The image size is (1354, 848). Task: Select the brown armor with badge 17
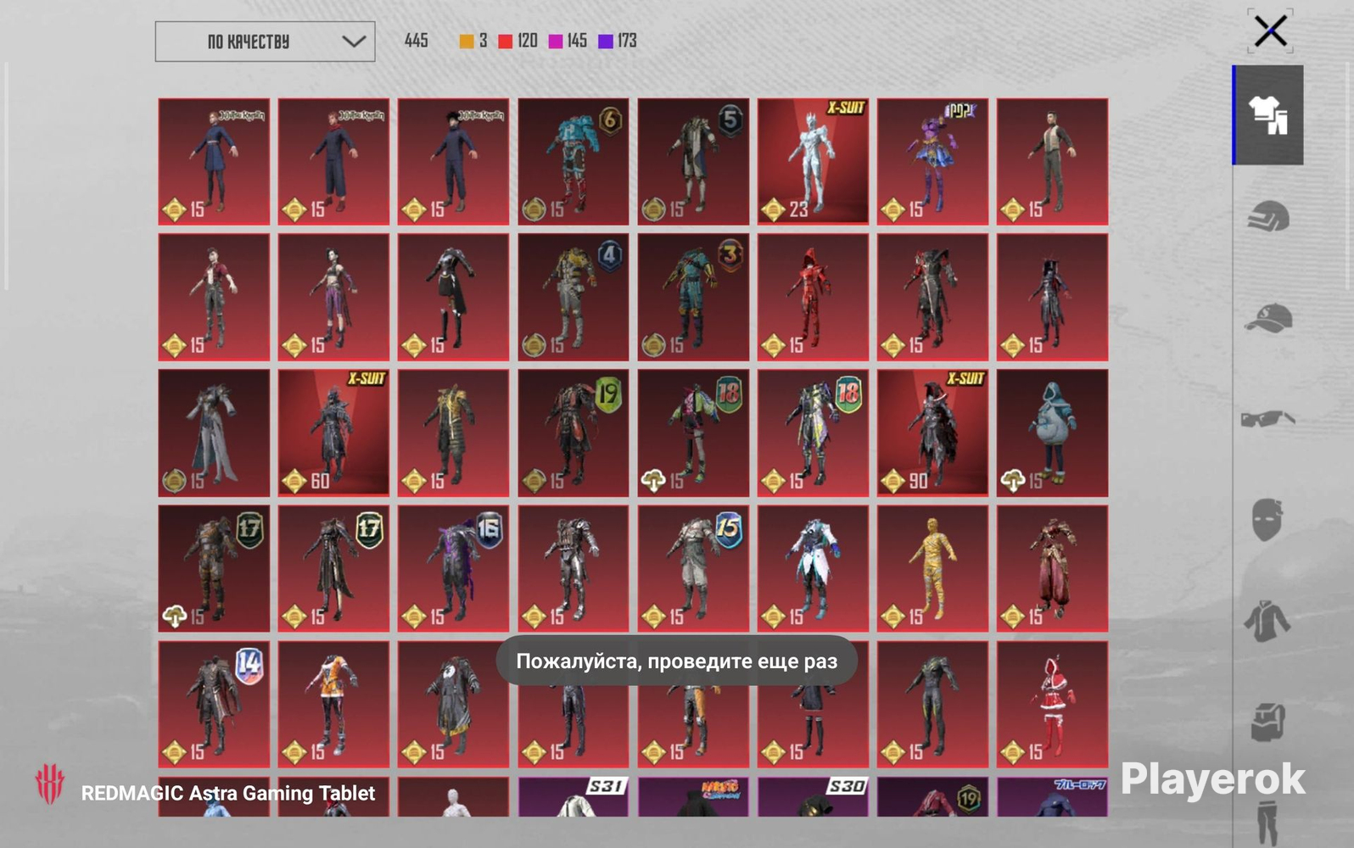[x=214, y=568]
